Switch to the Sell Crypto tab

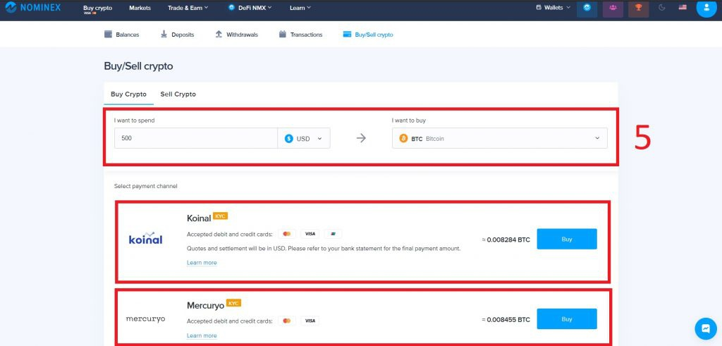click(x=178, y=94)
